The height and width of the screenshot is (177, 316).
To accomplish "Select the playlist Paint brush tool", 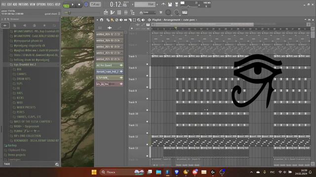I will coord(112,20).
